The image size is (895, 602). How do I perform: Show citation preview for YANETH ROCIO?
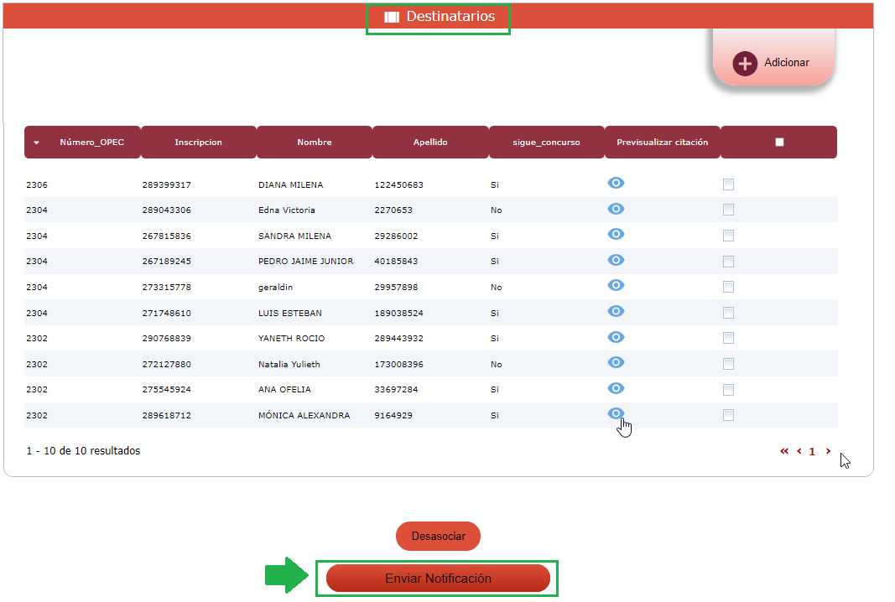click(616, 337)
